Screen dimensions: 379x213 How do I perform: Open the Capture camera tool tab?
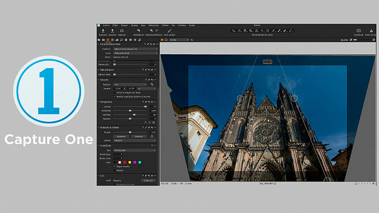103,40
